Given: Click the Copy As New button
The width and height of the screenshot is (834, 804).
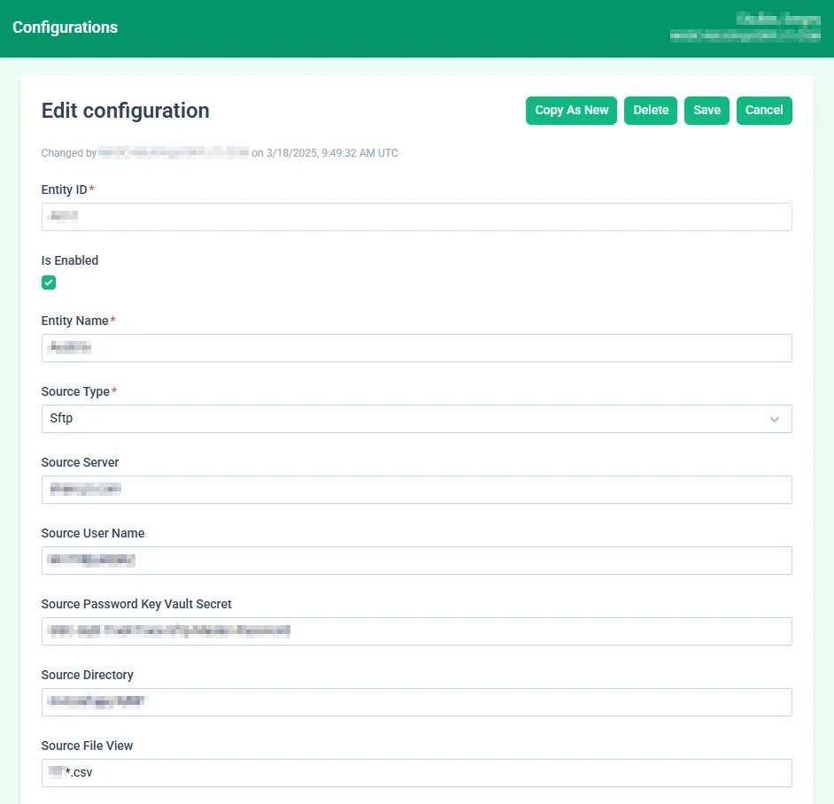Looking at the screenshot, I should click(x=571, y=111).
